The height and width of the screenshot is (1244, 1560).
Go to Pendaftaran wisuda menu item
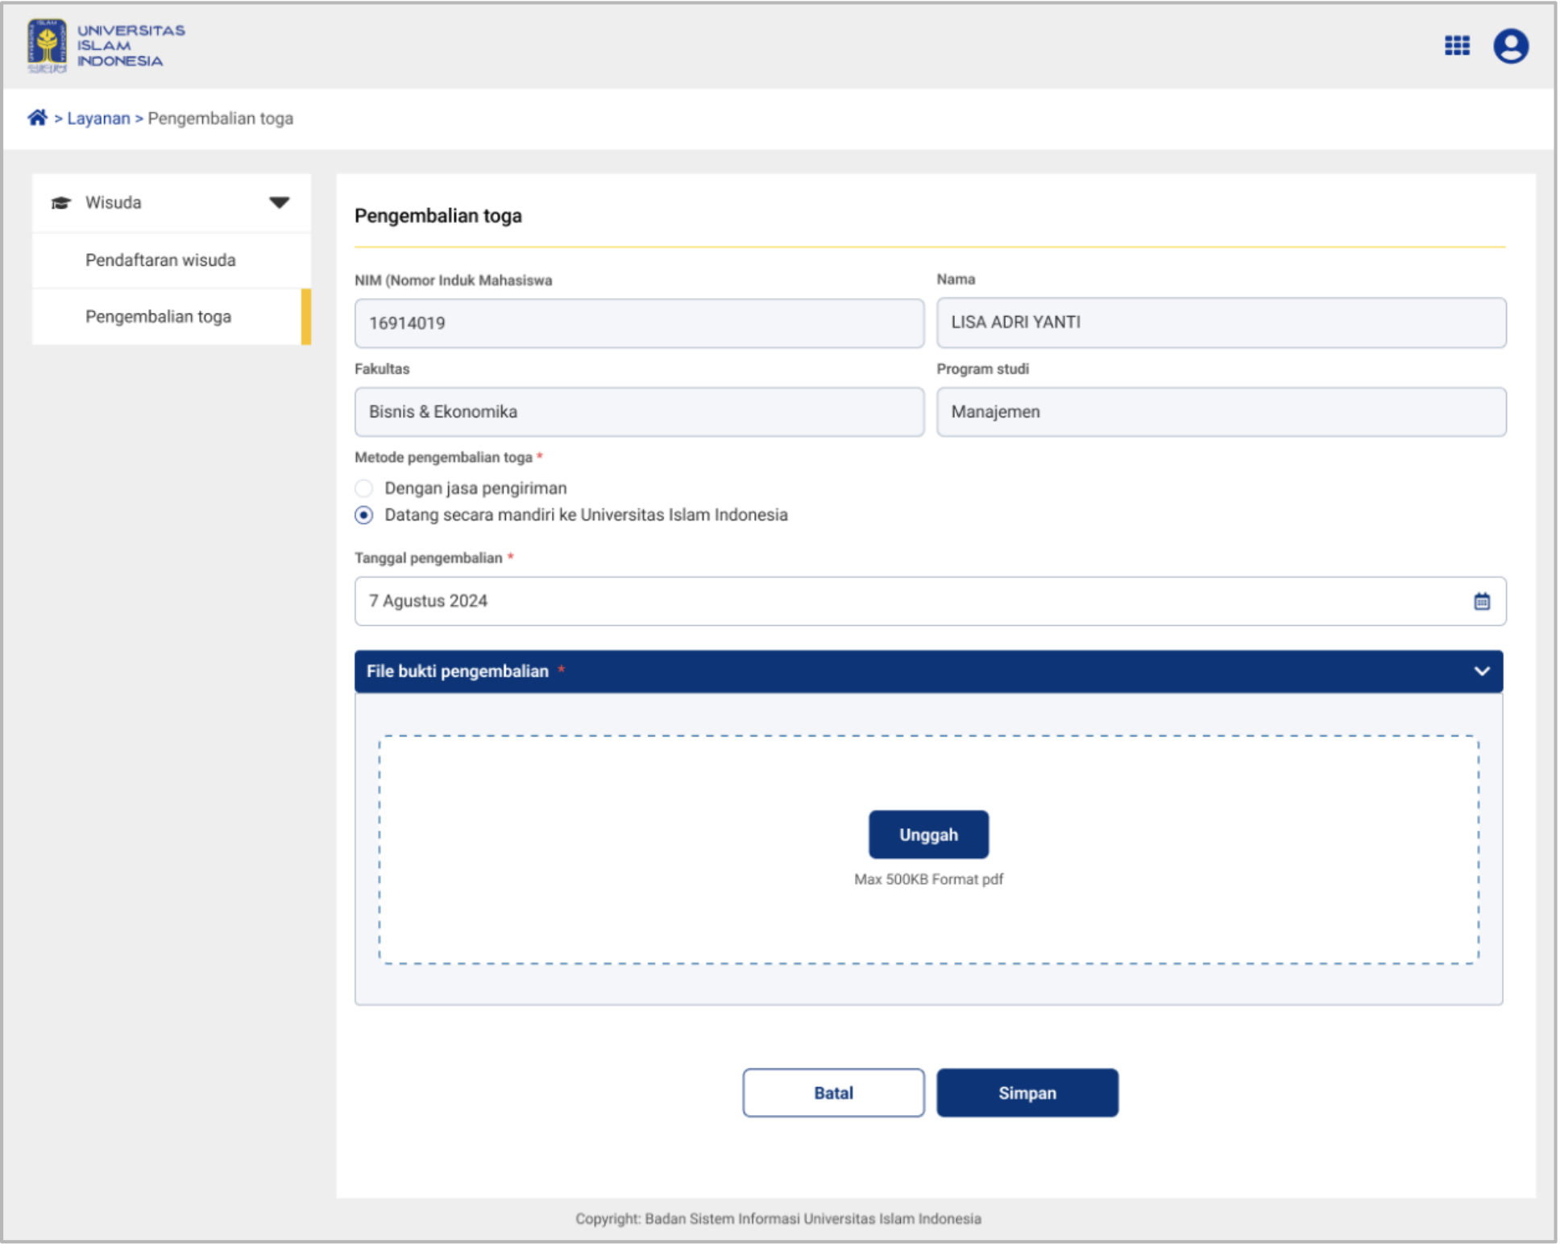point(160,260)
